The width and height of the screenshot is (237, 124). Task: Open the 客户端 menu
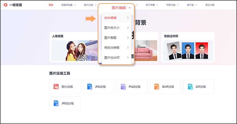[x=190, y=5]
